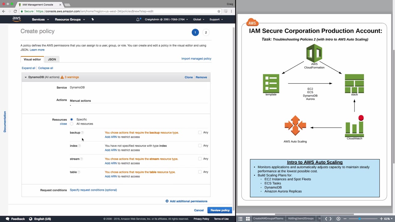
Task: Open the CreateIAMGroups4Teams slide tab
Action: 268,219
